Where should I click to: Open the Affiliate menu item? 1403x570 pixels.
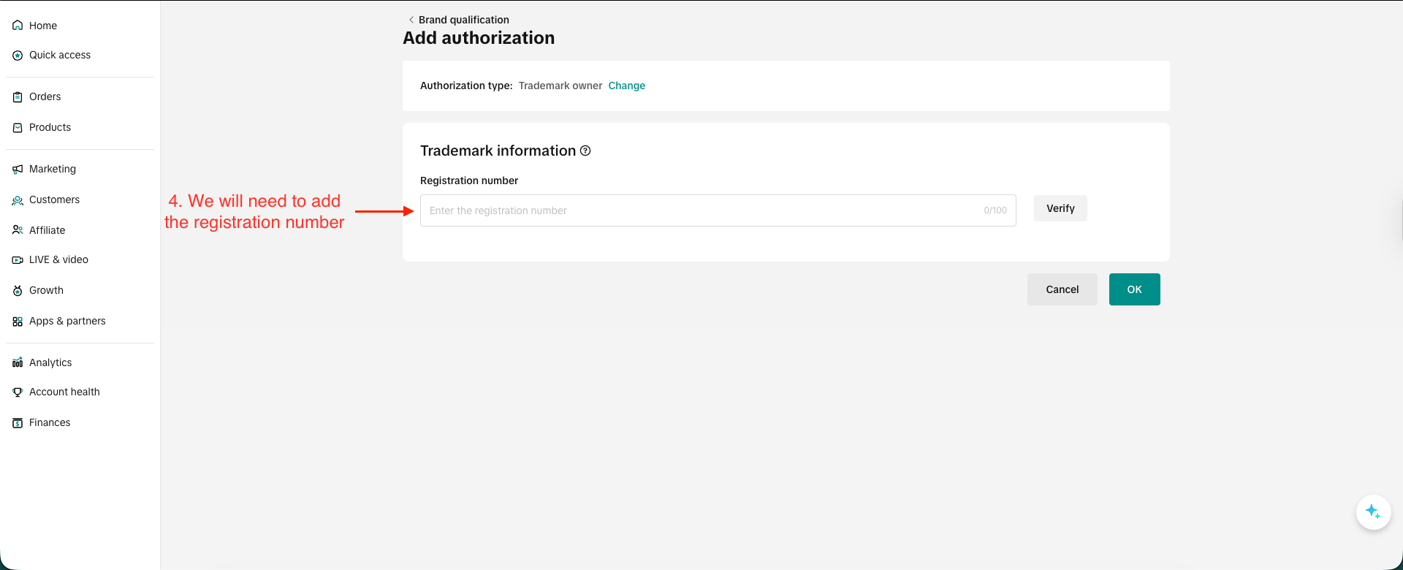point(47,230)
